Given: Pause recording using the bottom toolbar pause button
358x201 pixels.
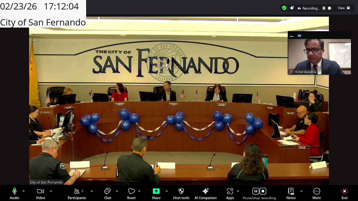Looking at the screenshot, I should pos(256,191).
